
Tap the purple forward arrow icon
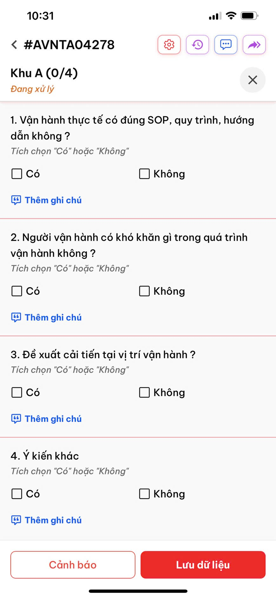254,45
